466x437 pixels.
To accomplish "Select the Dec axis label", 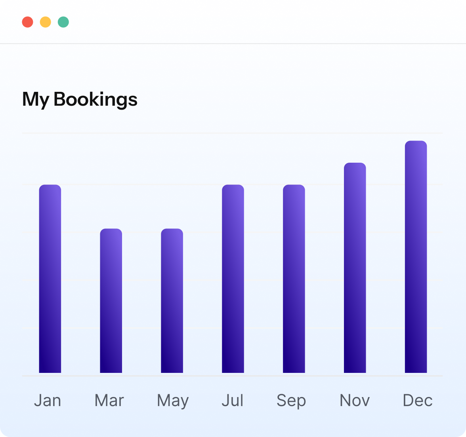I will tap(418, 401).
